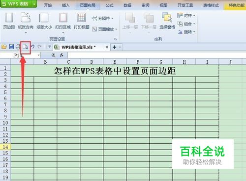
Task: Select column D header
Action: (92, 62)
